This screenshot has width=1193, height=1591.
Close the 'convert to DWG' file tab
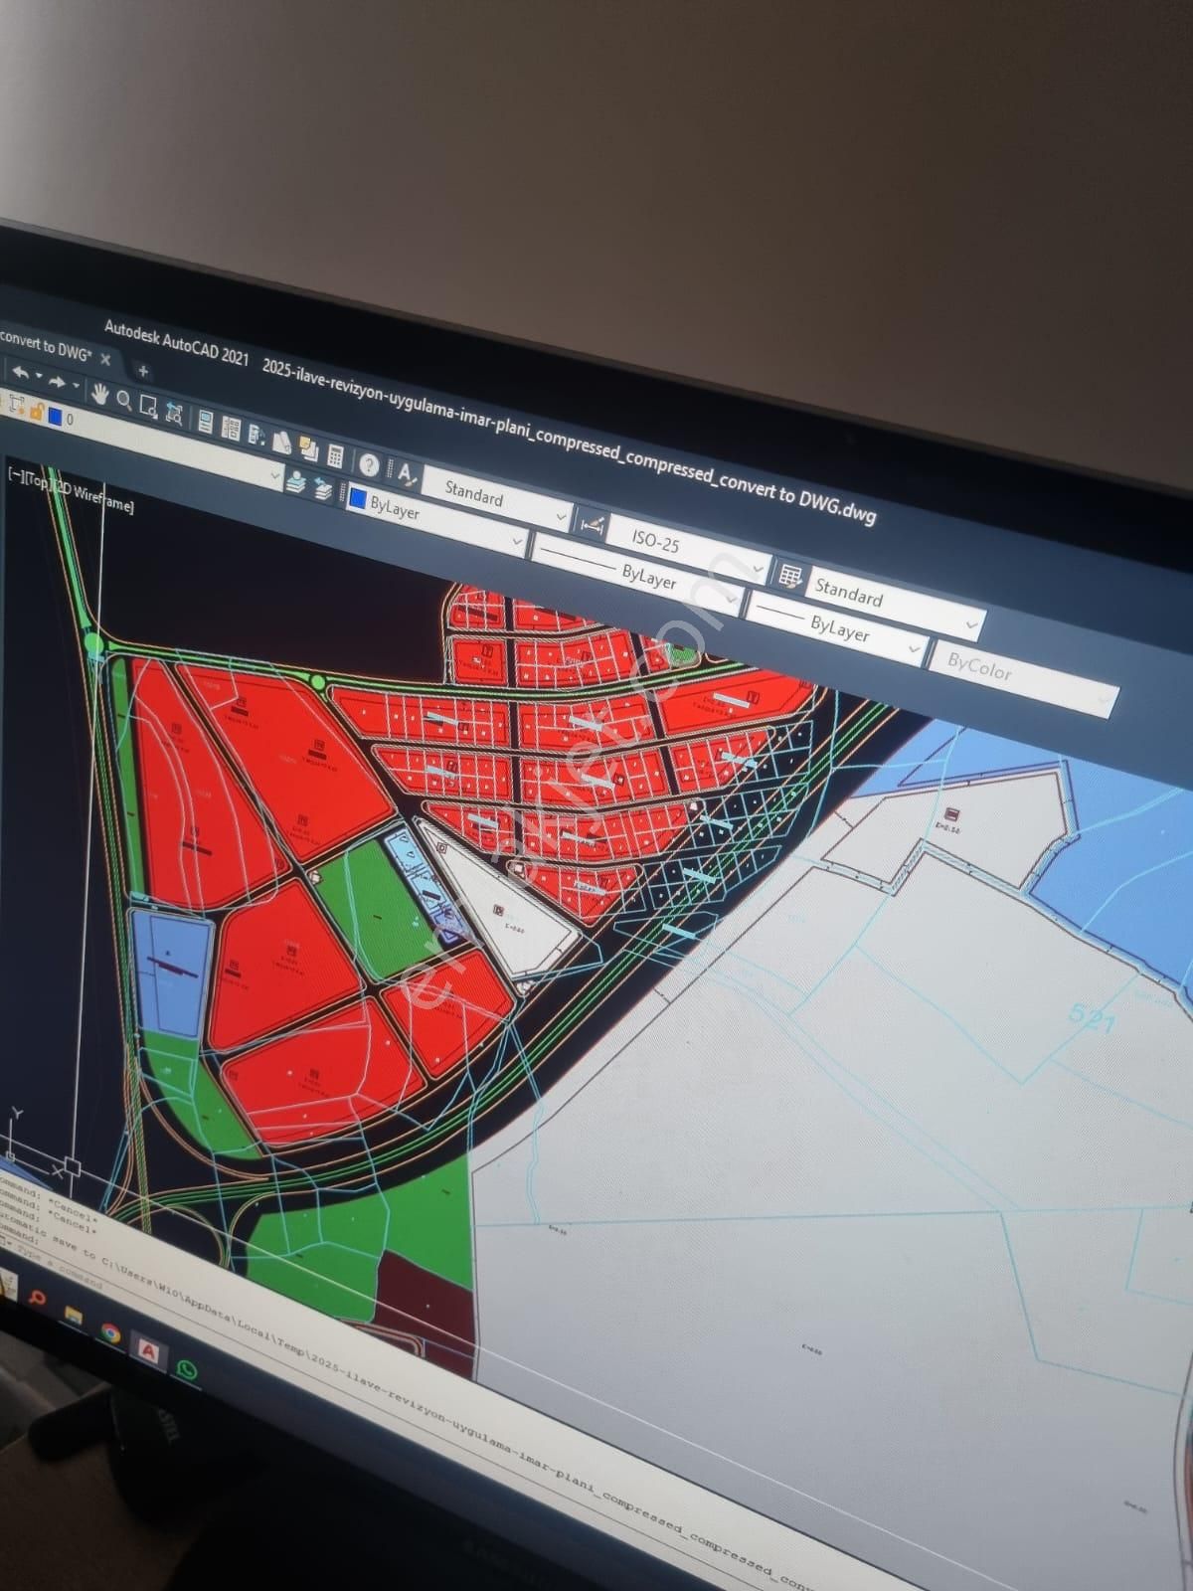coord(105,360)
